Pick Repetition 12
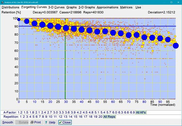 coord(60,117)
